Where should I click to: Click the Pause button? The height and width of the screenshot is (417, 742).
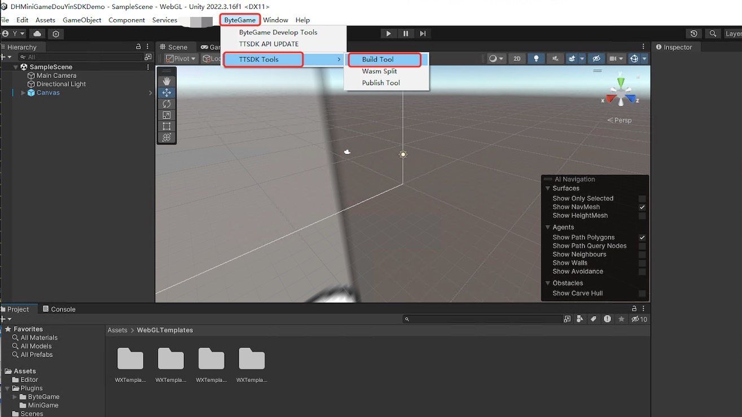point(406,34)
